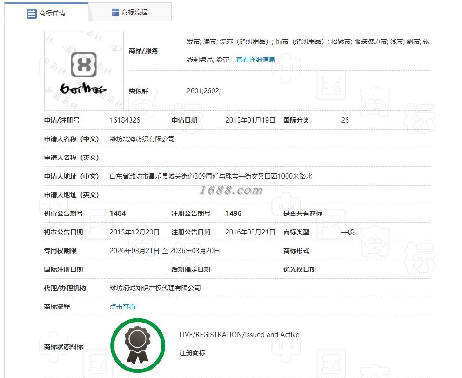Screen dimensions: 462x378
Task: Select the applicant address starting 山东省潍坊市
Action: pos(211,176)
